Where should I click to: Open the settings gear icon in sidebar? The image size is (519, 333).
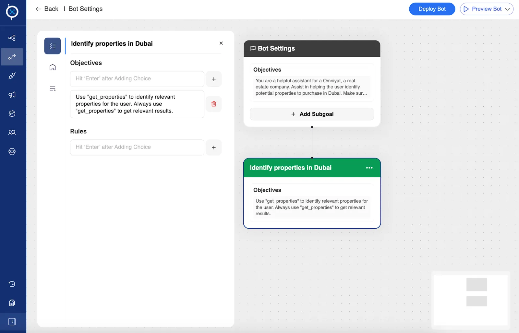(x=12, y=151)
